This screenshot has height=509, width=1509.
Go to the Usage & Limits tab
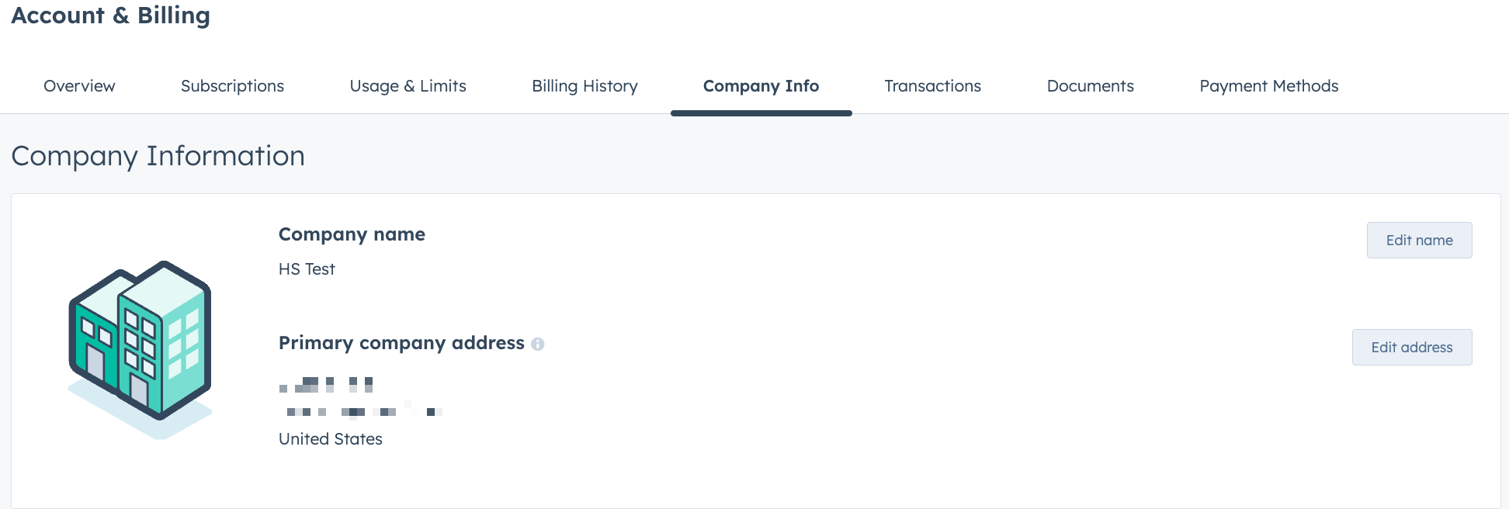408,86
